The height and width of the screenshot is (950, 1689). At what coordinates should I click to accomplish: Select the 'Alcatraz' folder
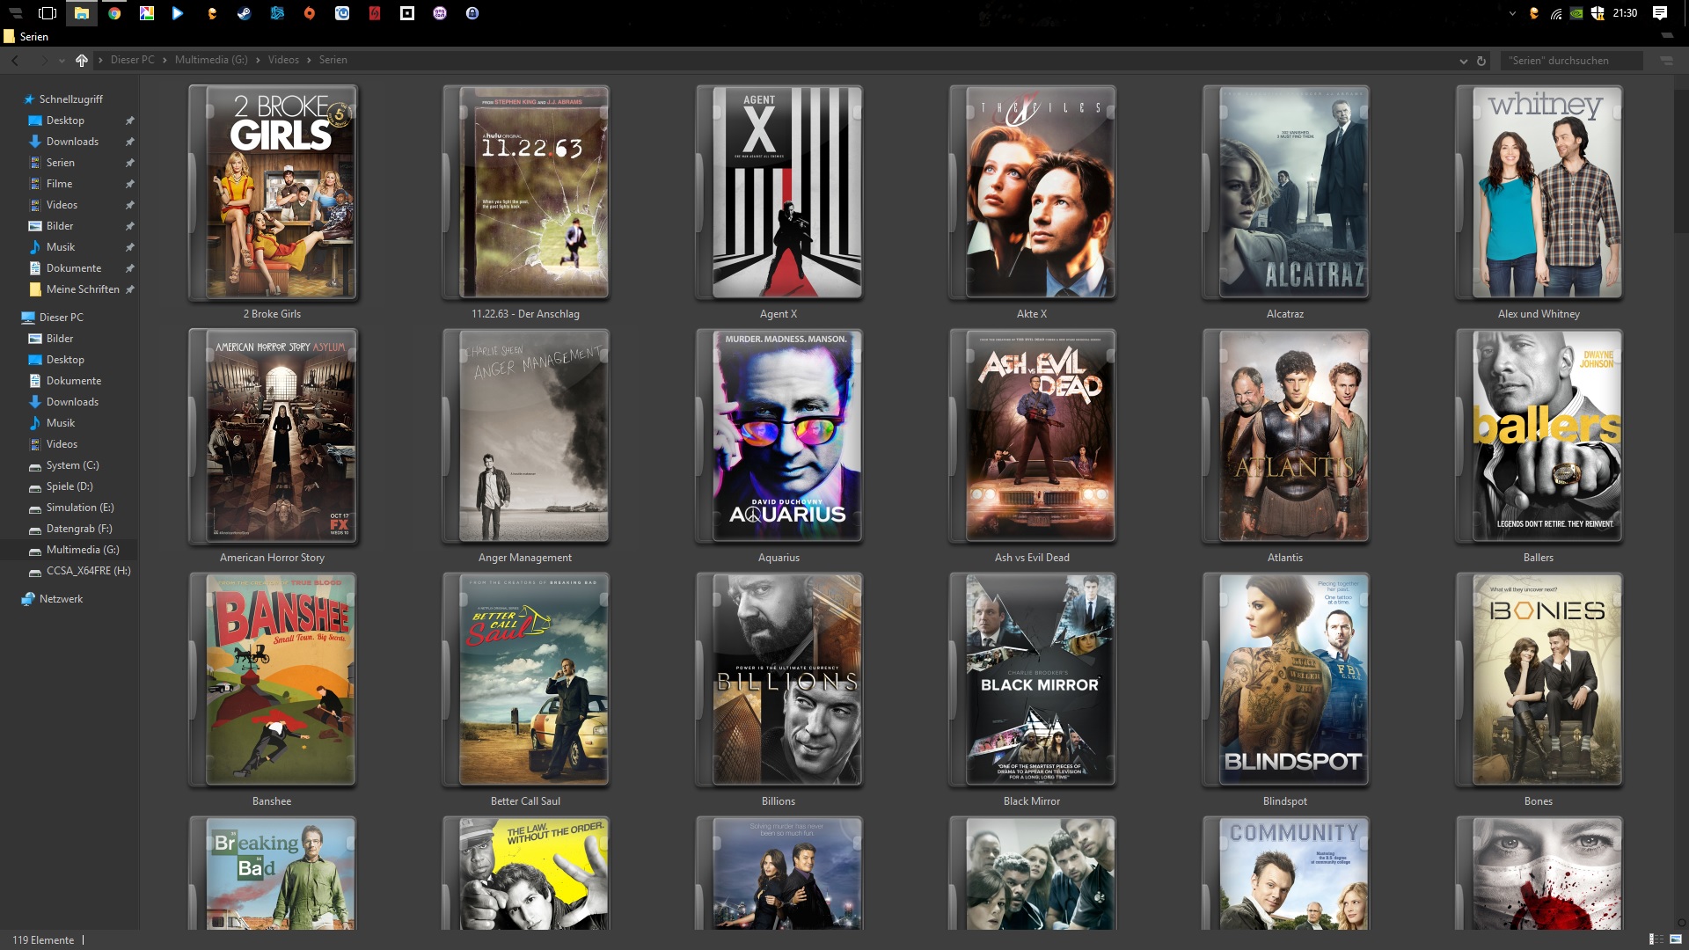[1285, 202]
